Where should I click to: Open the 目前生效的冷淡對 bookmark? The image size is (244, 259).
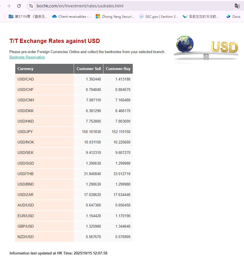(x=201, y=17)
